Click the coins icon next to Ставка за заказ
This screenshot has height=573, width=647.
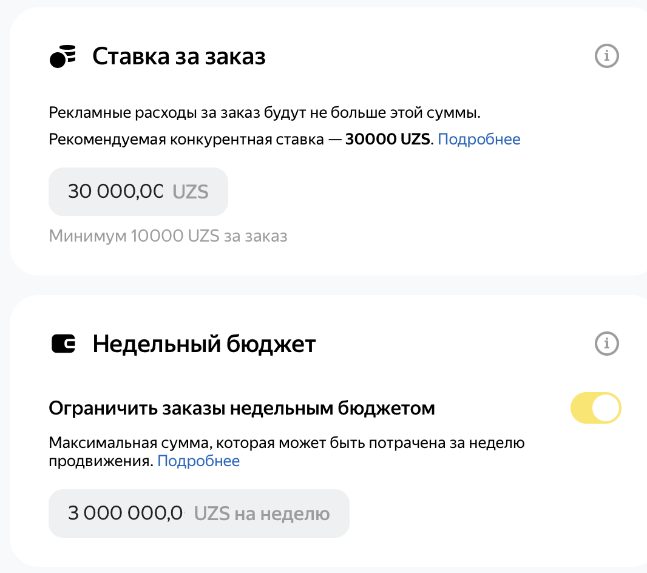[63, 56]
